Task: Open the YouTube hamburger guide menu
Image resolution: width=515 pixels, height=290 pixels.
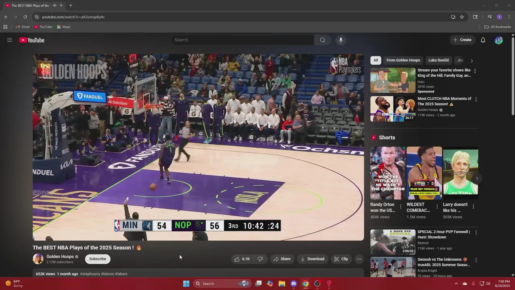Action: click(x=10, y=40)
